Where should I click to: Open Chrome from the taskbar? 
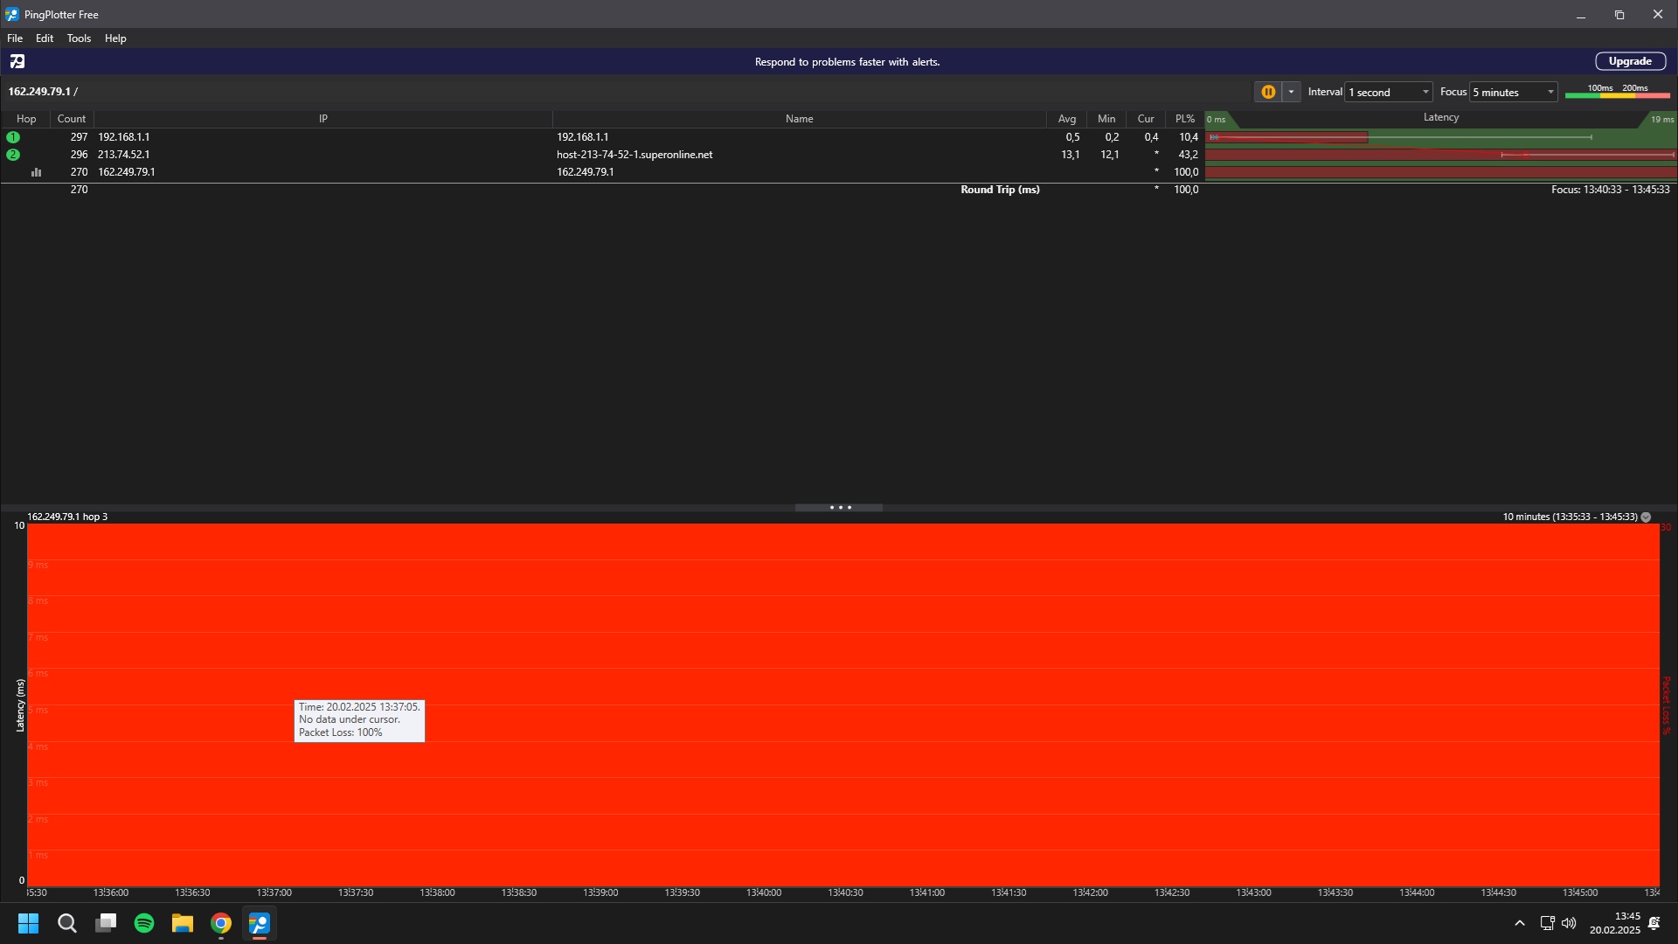tap(221, 923)
